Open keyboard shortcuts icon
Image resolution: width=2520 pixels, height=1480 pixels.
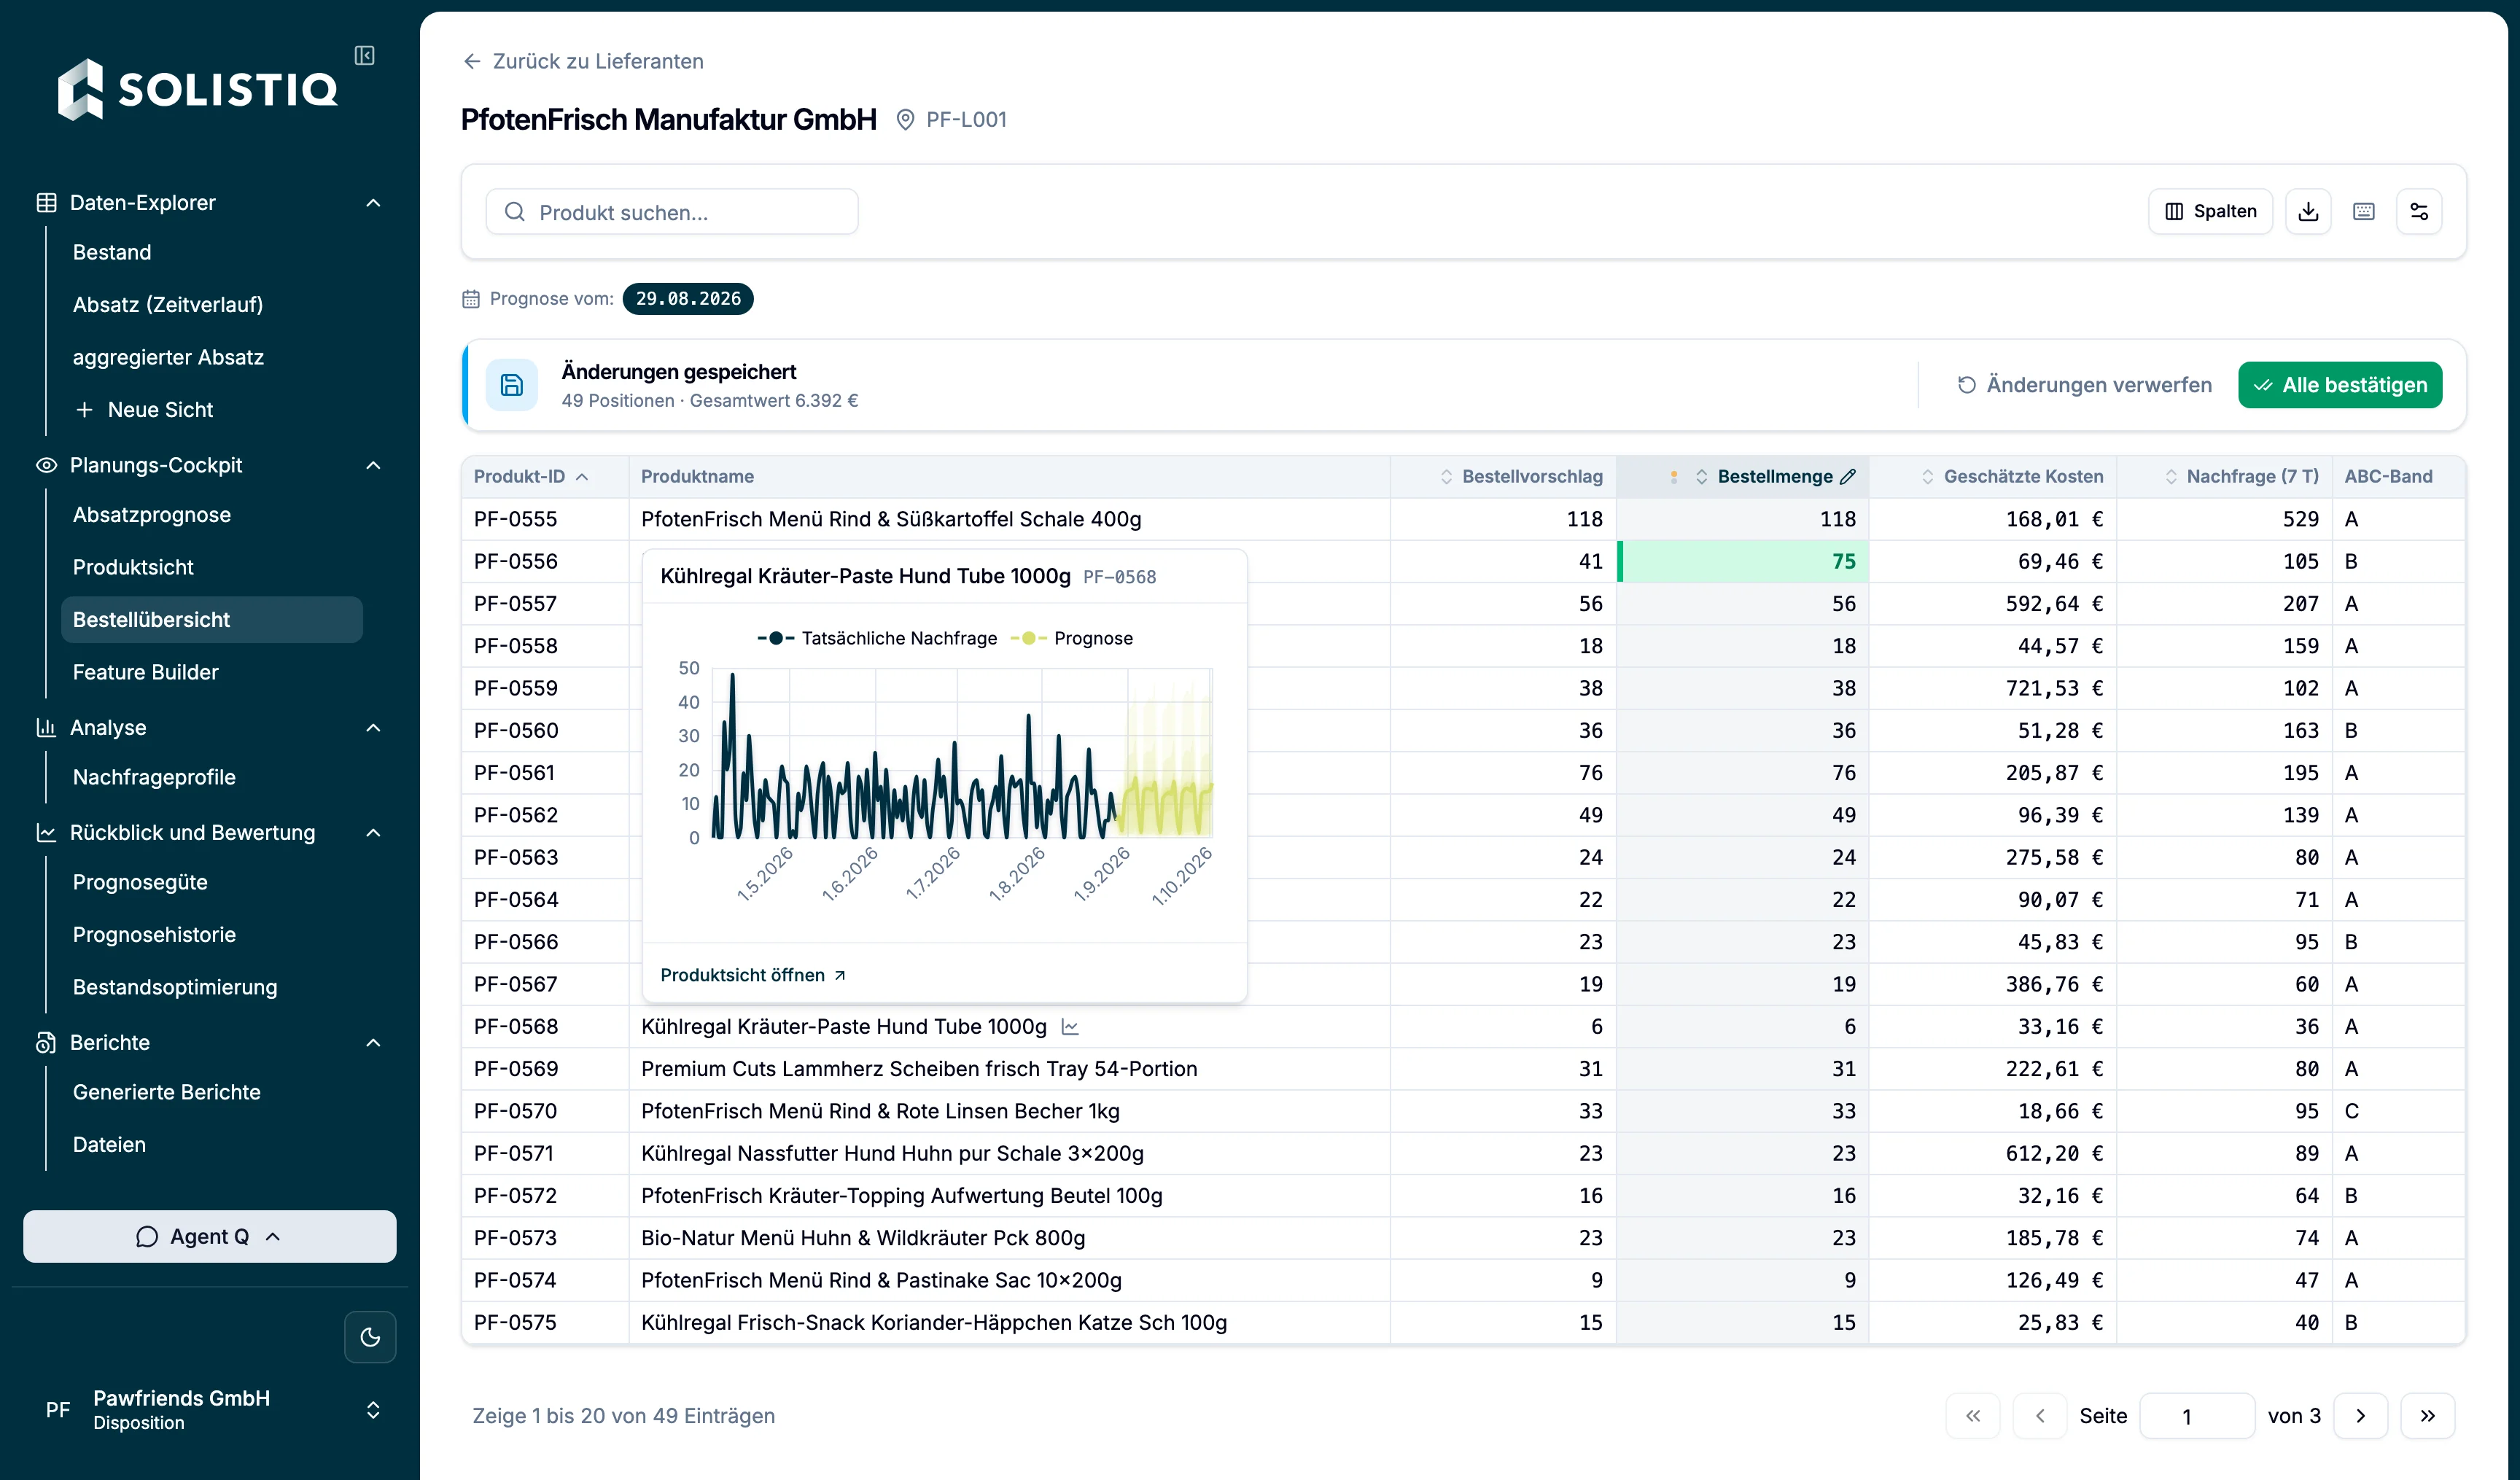point(2364,211)
